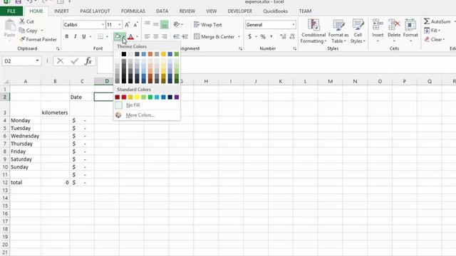Open Fill Color dropdown arrow
This screenshot has width=456, height=256.
click(x=124, y=36)
